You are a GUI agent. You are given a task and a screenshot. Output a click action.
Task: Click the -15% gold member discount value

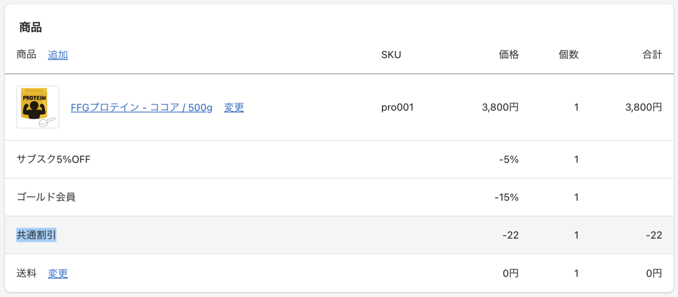click(507, 197)
